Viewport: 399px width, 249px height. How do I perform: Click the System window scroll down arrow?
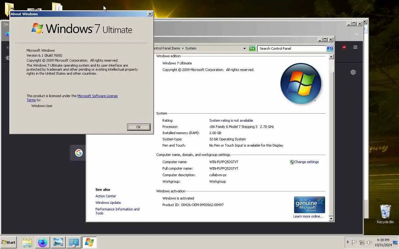[x=331, y=219]
